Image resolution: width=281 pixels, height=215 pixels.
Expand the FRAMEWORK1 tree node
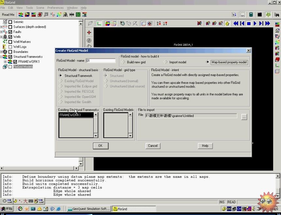(5, 62)
